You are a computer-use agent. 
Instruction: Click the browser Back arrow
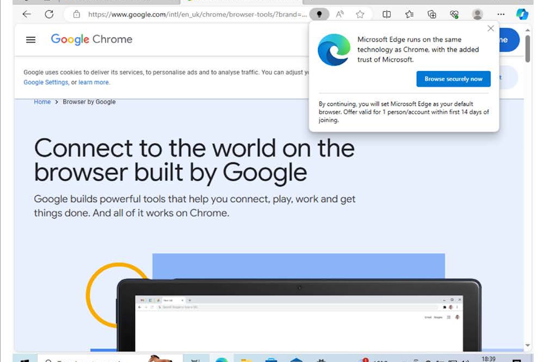[x=27, y=14]
